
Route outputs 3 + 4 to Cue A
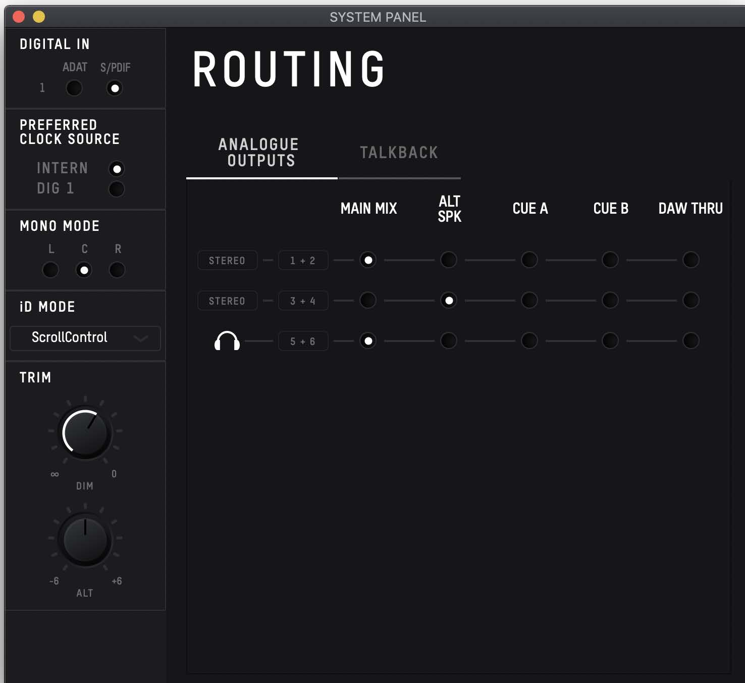pyautogui.click(x=529, y=301)
